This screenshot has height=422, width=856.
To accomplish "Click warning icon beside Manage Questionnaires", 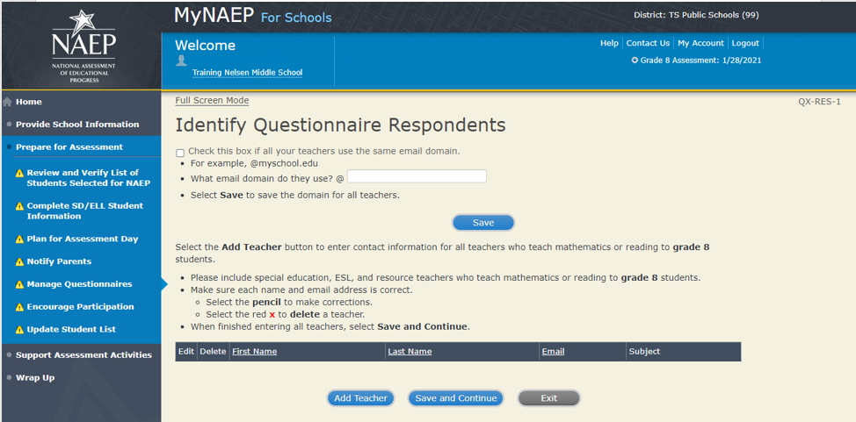I will [x=19, y=284].
